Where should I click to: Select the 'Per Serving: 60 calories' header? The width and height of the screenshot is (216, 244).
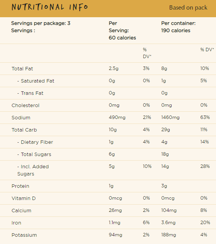point(122,31)
